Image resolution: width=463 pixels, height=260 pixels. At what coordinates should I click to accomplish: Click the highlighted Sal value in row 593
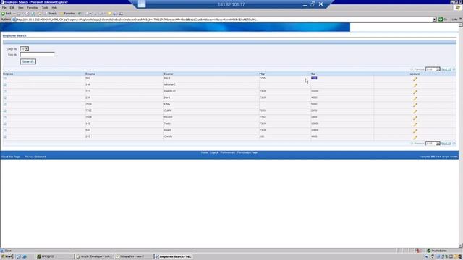(x=314, y=78)
